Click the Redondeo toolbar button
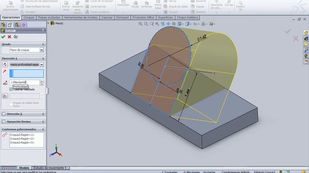309x173 pixels. [x=123, y=3]
